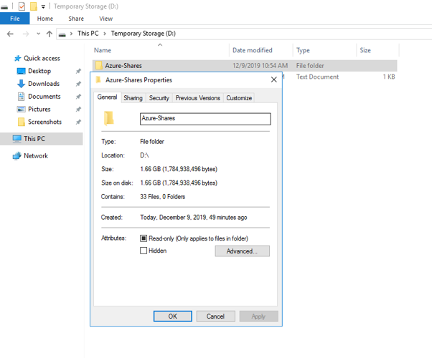
Task: Select Network in navigation pane
Action: [x=36, y=156]
